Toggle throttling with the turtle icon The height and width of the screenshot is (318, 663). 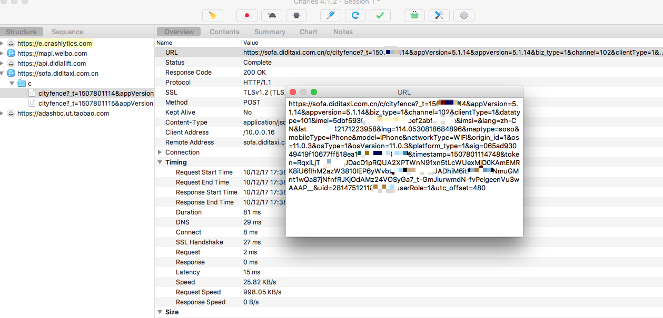[x=272, y=16]
